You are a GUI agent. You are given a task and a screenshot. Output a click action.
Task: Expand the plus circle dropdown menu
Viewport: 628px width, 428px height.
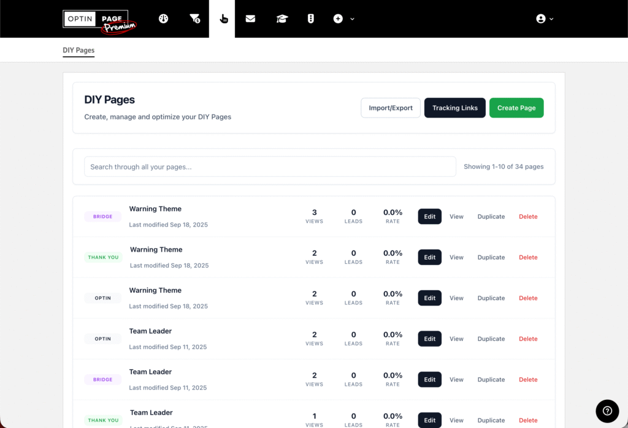[343, 19]
